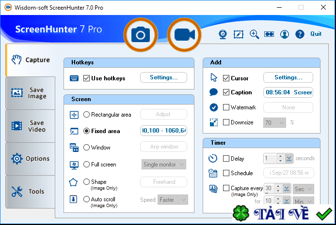Select Rectangular area radio option
Viewport: 336px width, 225px height.
click(x=86, y=115)
